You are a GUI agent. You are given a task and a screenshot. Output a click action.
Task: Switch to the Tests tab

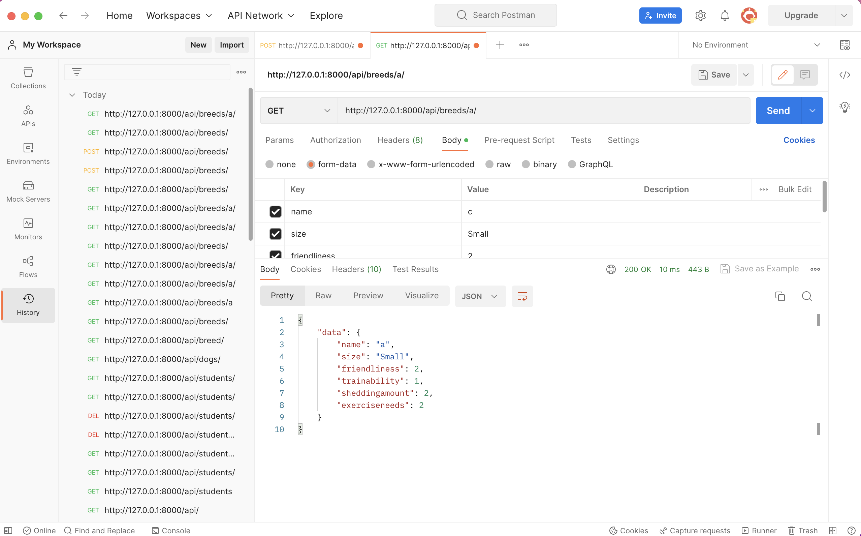(581, 140)
